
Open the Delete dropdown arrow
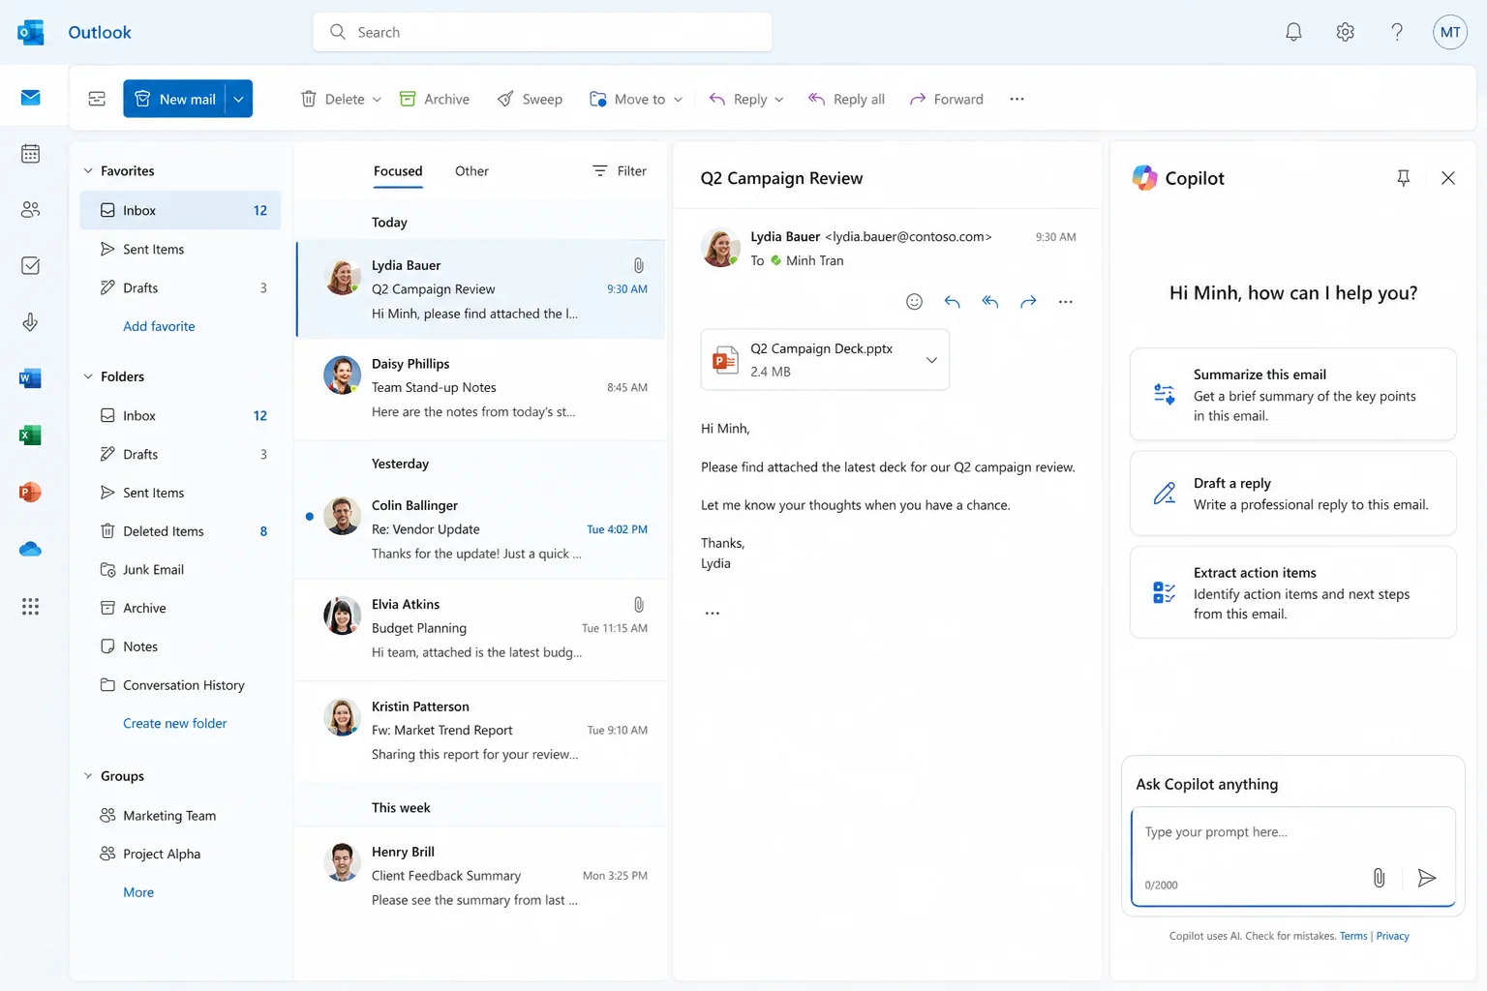[x=377, y=100]
